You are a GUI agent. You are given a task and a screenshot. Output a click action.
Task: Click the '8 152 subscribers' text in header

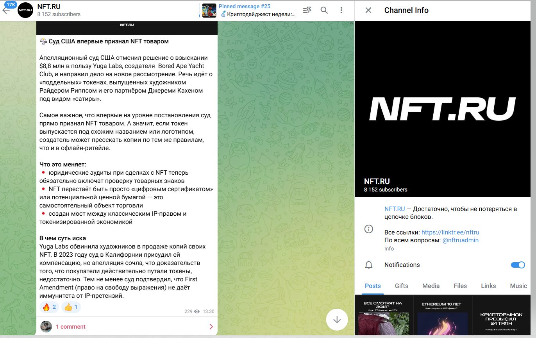[x=59, y=14]
